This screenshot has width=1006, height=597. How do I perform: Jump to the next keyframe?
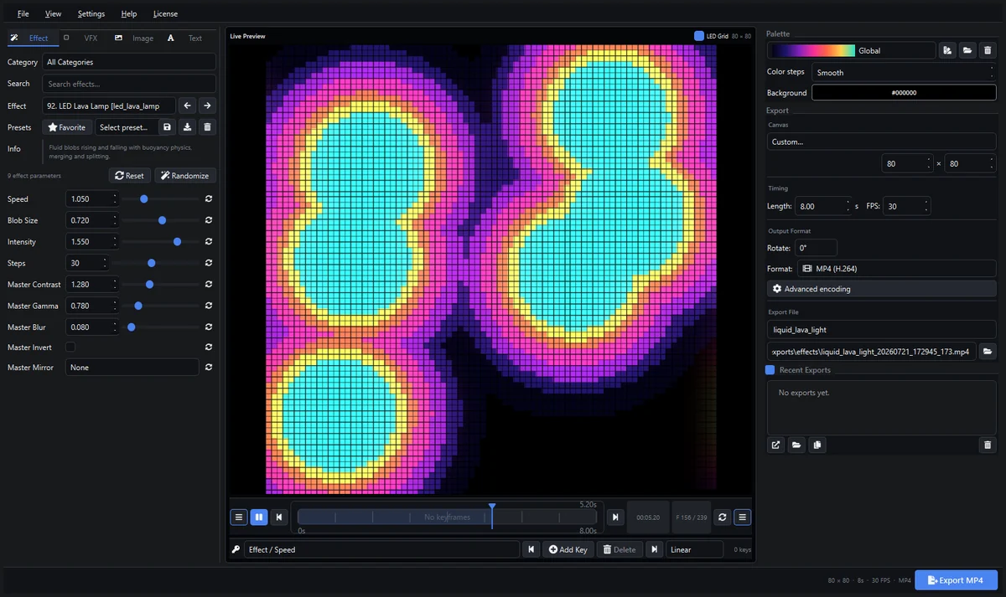655,549
